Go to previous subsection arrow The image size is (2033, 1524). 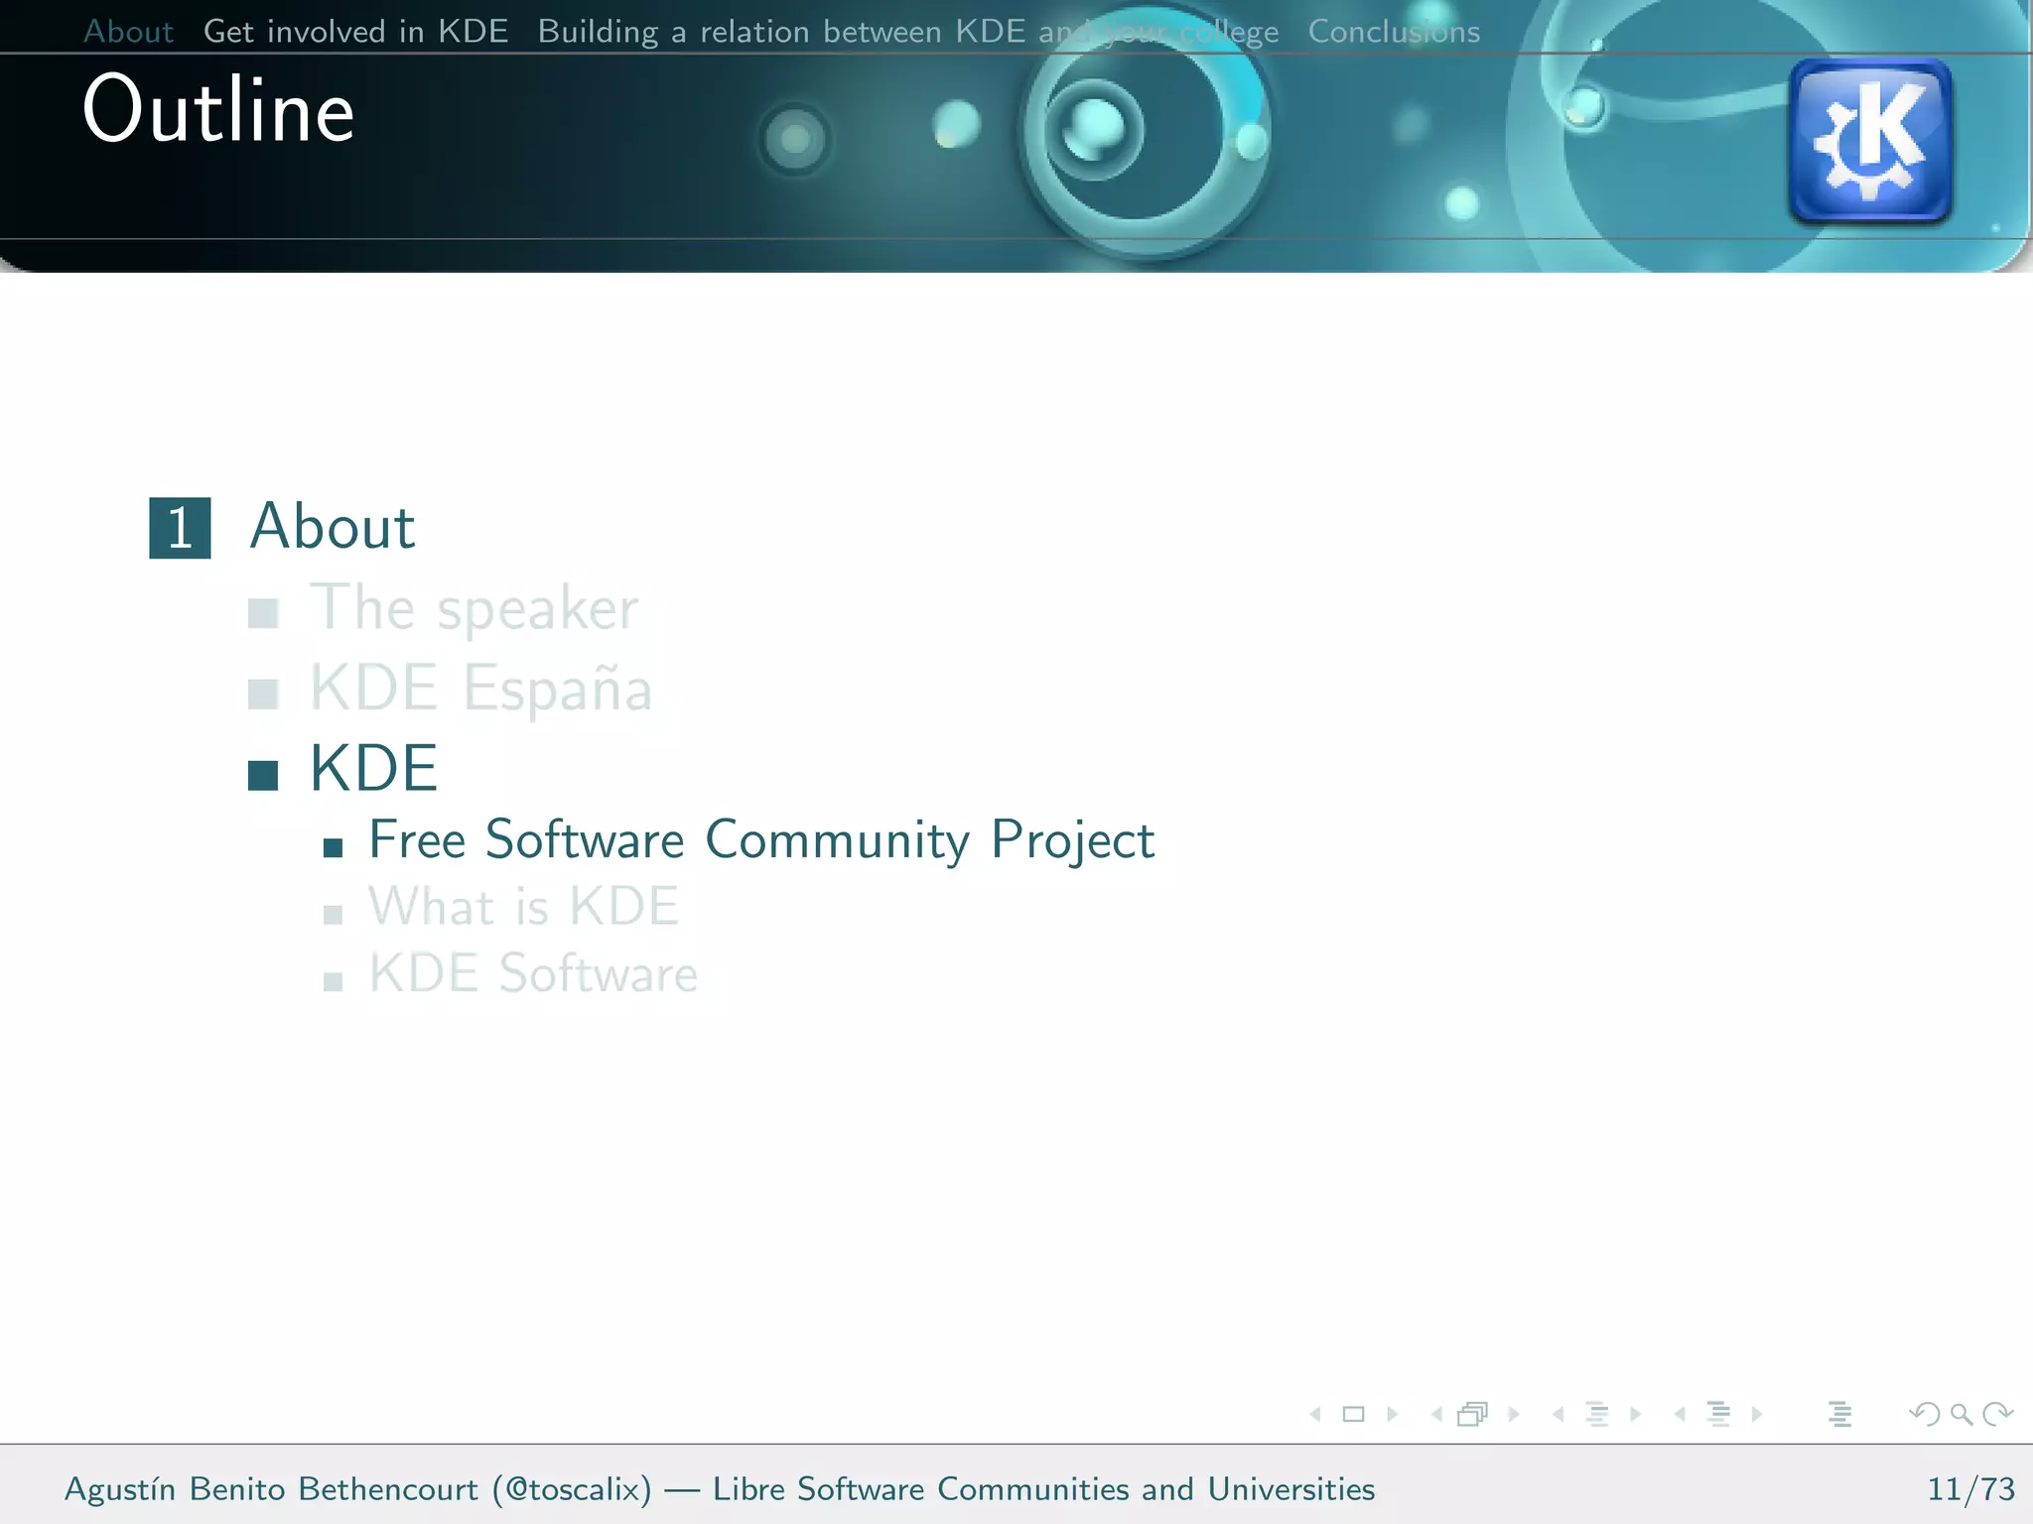[1558, 1414]
